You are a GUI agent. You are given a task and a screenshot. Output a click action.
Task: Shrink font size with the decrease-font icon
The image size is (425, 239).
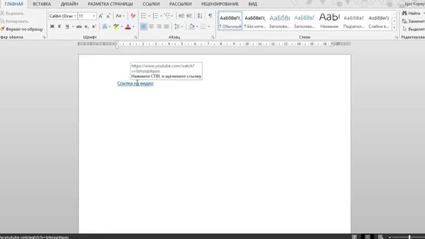108,16
